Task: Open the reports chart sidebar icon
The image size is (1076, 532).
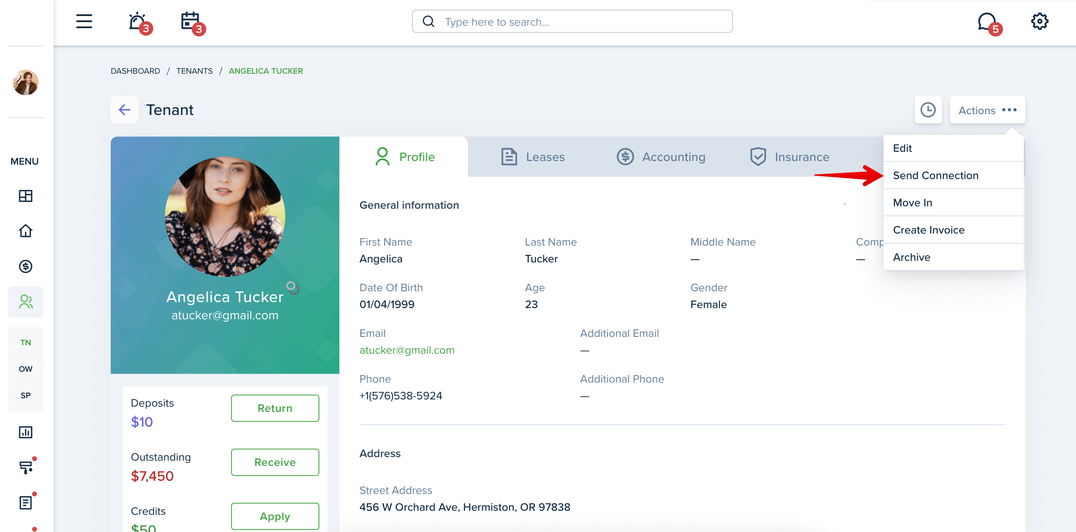Action: coord(26,432)
